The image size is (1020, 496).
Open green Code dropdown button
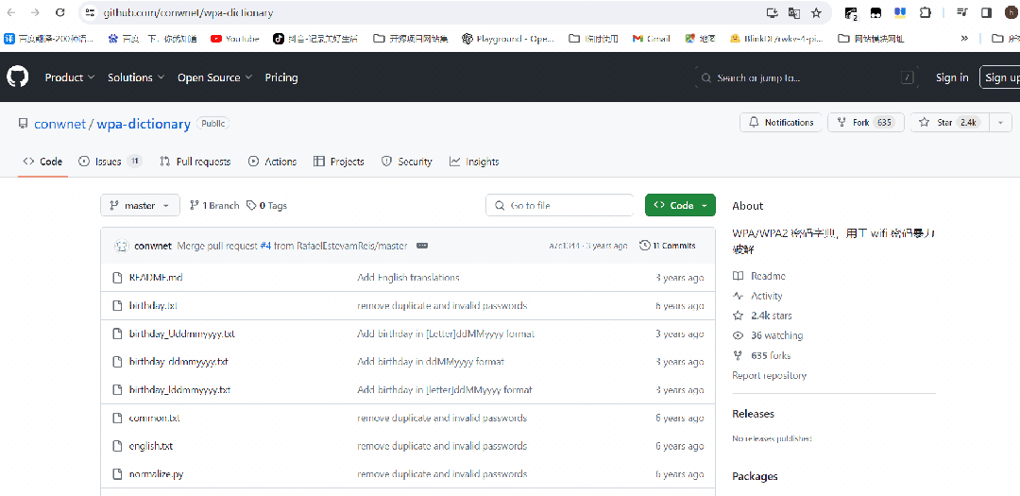[680, 205]
